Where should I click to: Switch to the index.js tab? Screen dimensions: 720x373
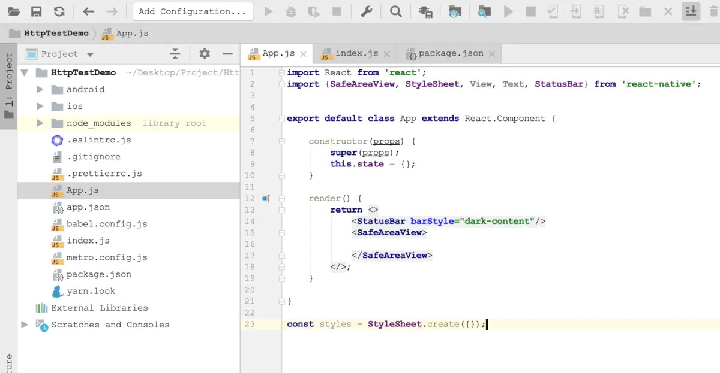pyautogui.click(x=356, y=53)
